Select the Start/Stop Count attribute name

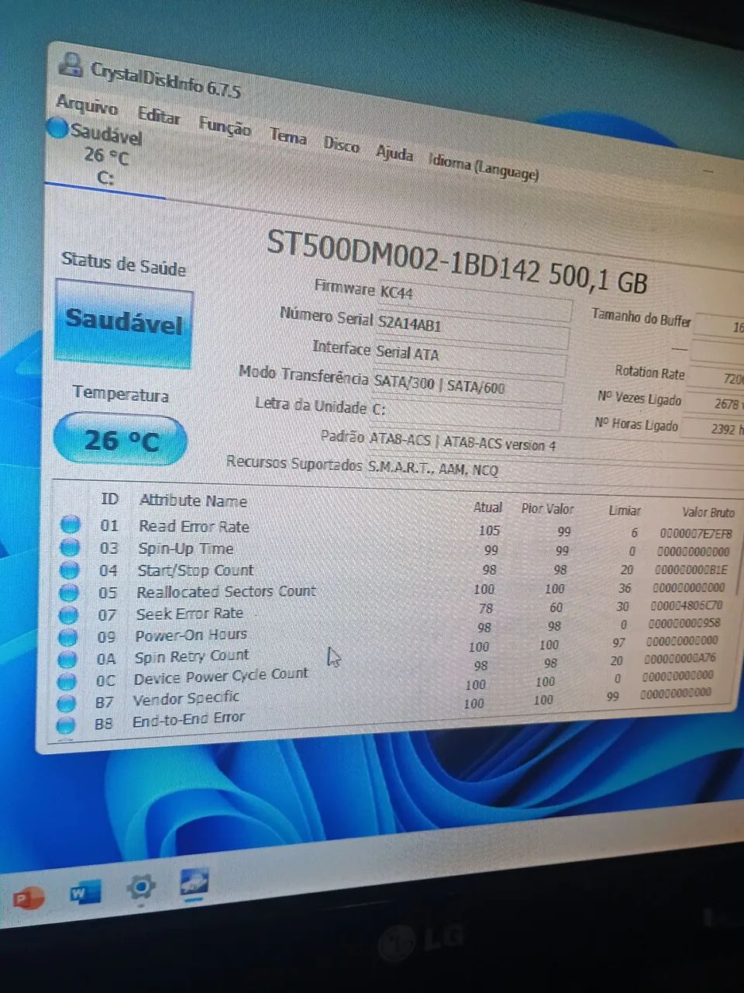pos(195,570)
